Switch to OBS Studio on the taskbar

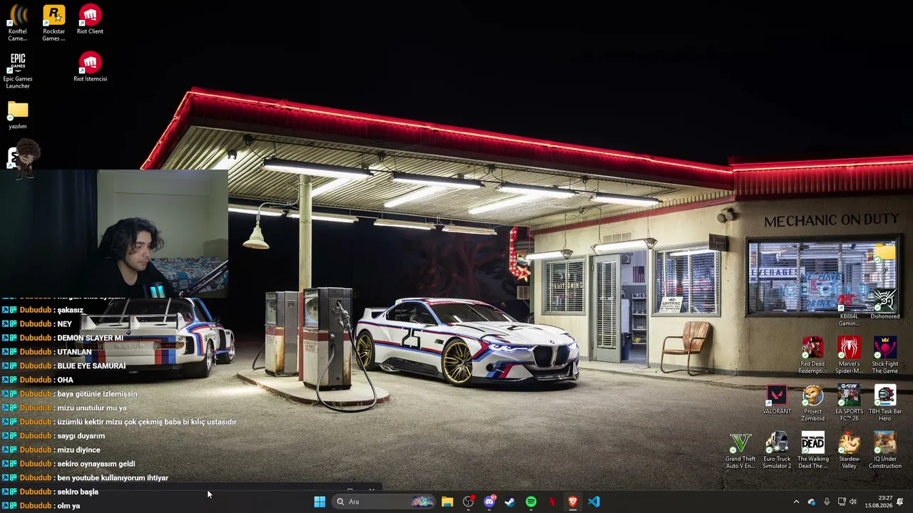(x=468, y=502)
